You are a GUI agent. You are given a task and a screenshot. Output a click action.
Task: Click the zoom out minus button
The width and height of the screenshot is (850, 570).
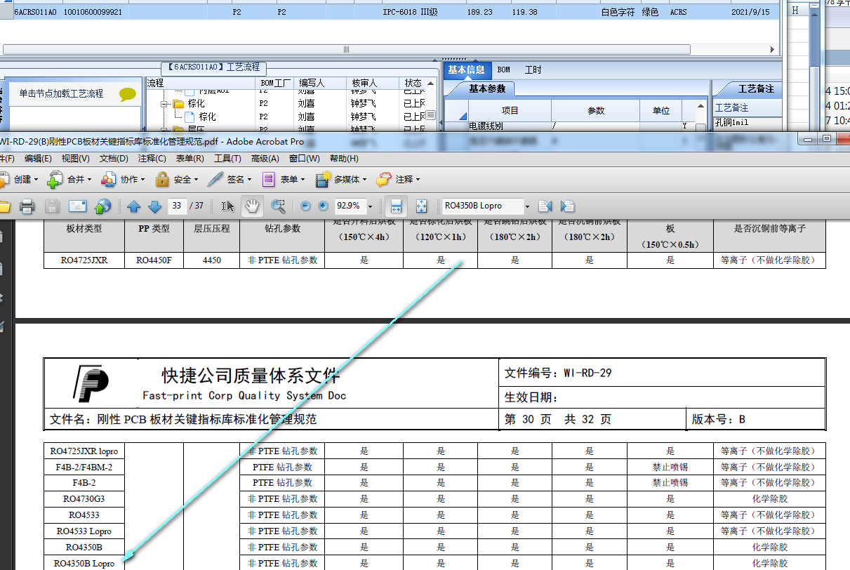coord(305,206)
